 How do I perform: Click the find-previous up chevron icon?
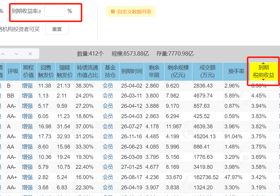click(3, 54)
